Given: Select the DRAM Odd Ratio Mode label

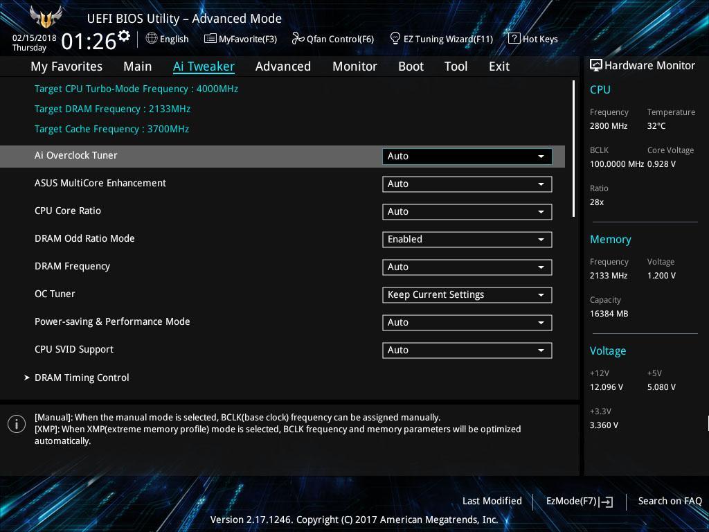Looking at the screenshot, I should coord(84,238).
